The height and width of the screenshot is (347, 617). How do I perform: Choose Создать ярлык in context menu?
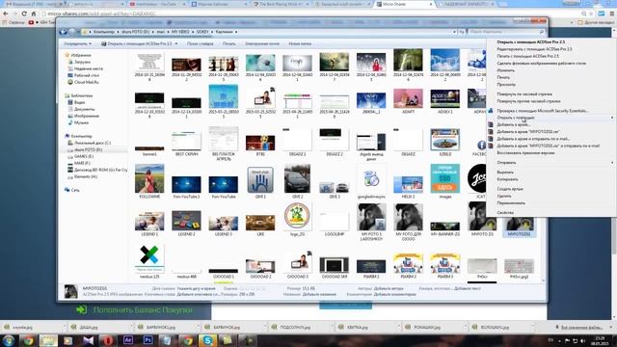[510, 189]
